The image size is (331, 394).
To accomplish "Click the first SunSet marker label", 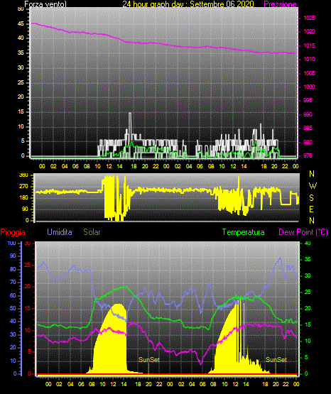I will point(149,360).
